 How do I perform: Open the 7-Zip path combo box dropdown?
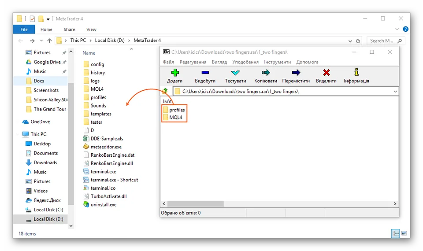(395, 92)
